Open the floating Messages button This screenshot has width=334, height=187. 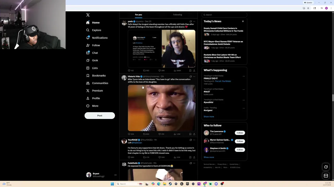coord(326,176)
